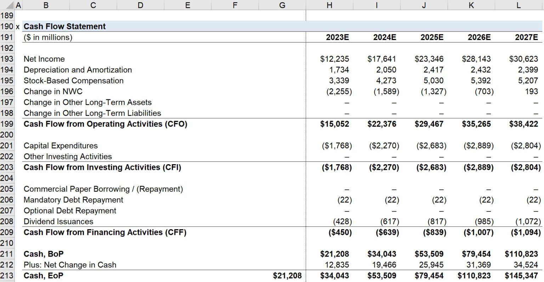Click the $21,208 value in column G

[x=287, y=276]
